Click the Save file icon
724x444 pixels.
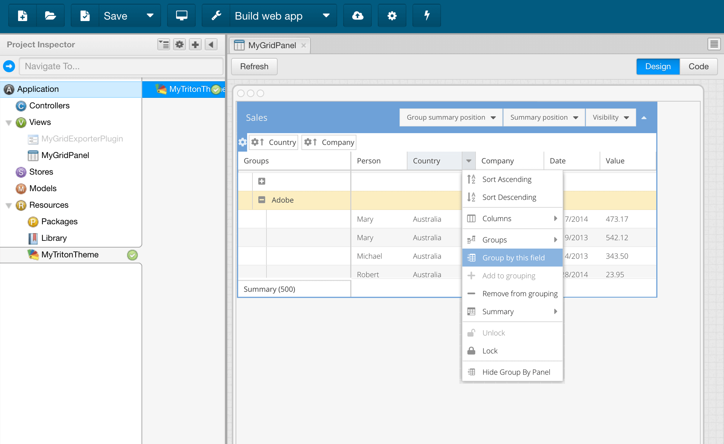click(x=85, y=16)
